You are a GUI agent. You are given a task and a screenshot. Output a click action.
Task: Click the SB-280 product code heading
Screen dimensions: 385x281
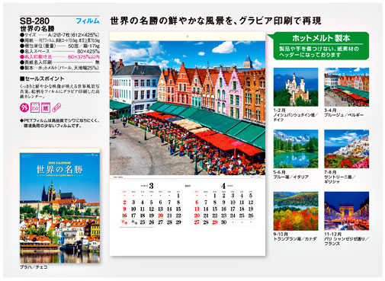click(x=34, y=21)
